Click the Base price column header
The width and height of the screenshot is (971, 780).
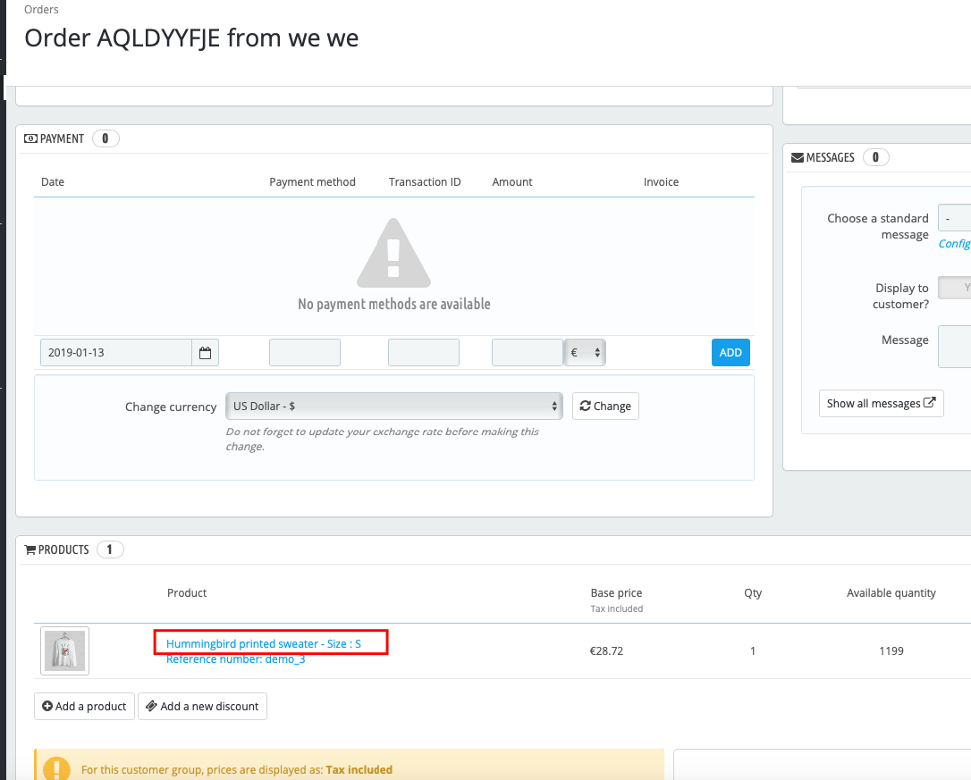pyautogui.click(x=616, y=593)
